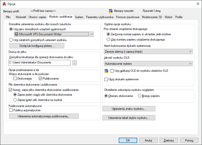Close the Opcje dialog
202x145 pixels.
198,4
